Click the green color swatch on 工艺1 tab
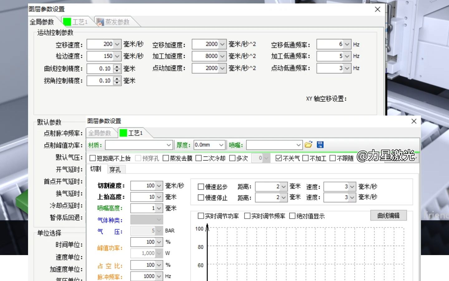 click(x=124, y=133)
